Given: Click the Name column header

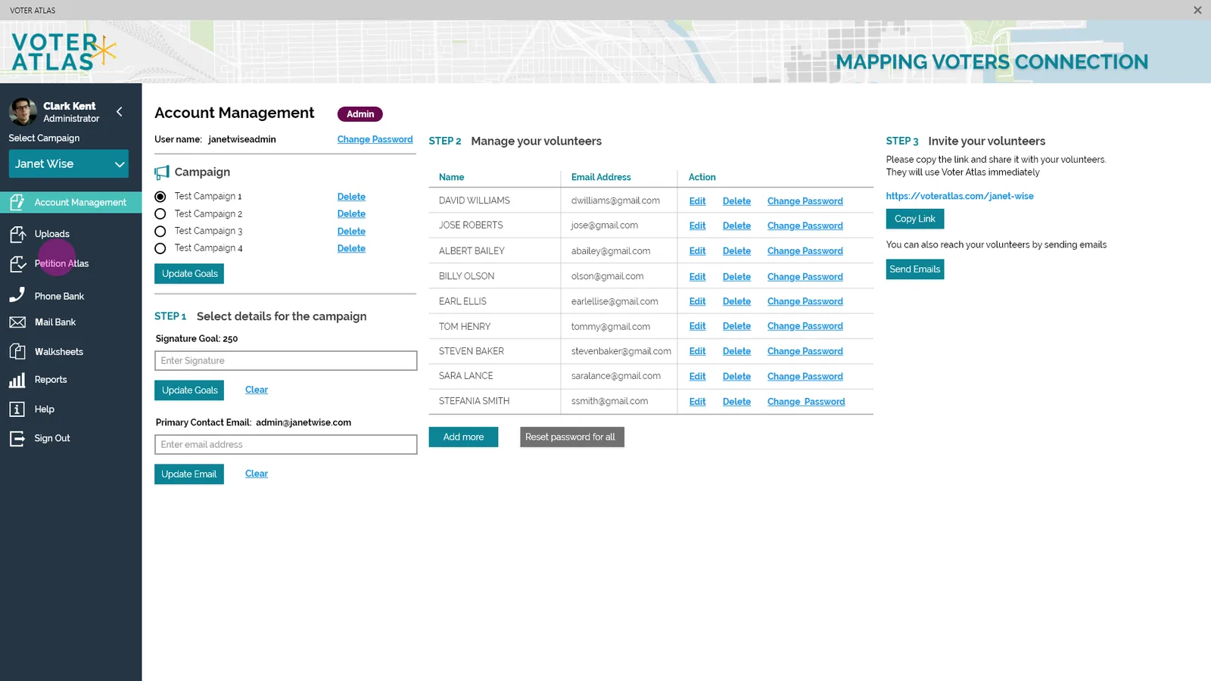Looking at the screenshot, I should pyautogui.click(x=451, y=177).
